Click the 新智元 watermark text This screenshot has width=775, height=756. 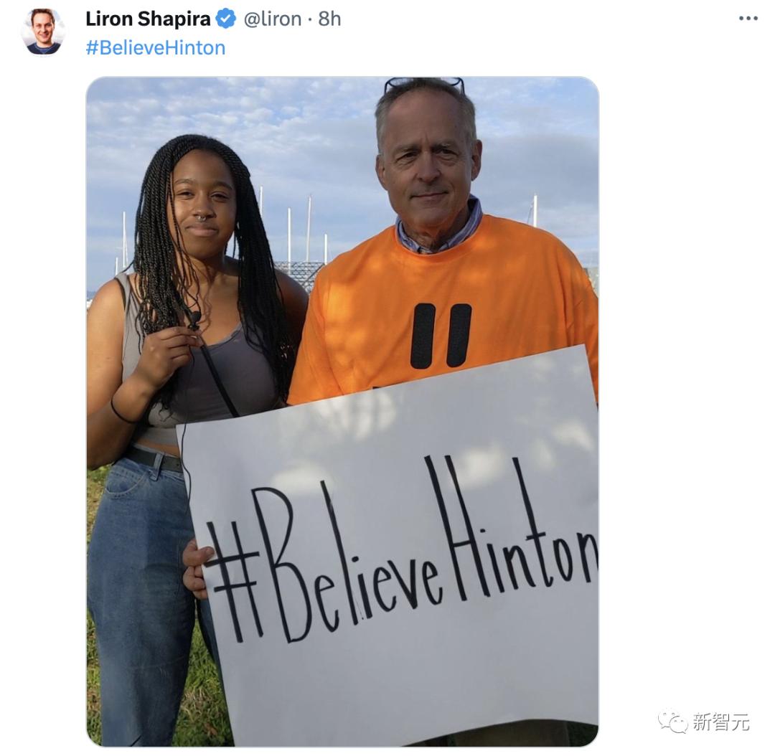pos(720,722)
